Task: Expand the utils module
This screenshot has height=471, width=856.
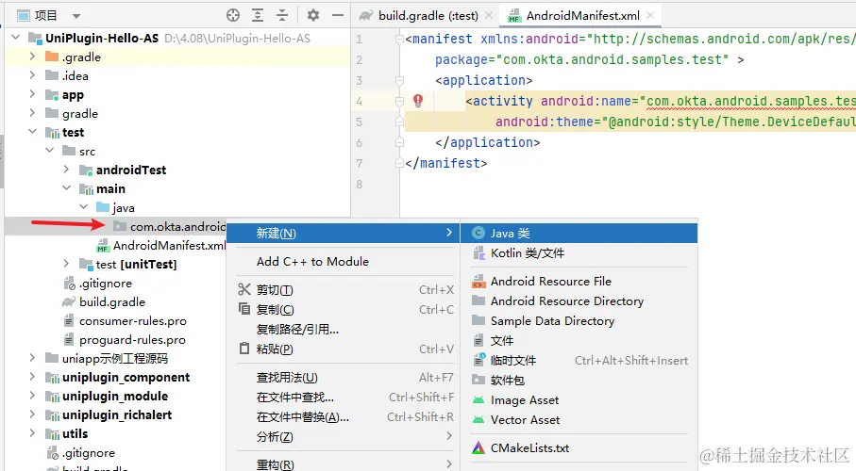Action: [x=32, y=433]
